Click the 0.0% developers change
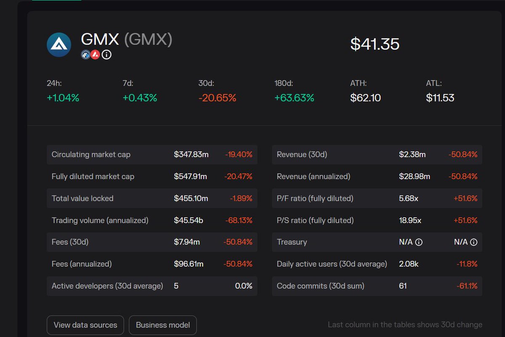 pos(244,286)
